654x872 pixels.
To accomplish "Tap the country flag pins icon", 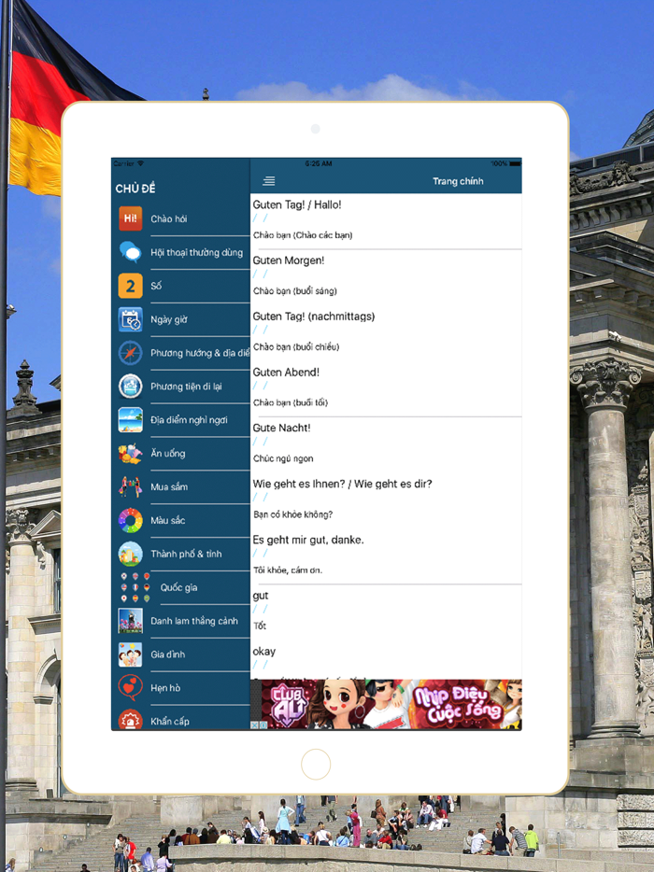I will pos(135,587).
